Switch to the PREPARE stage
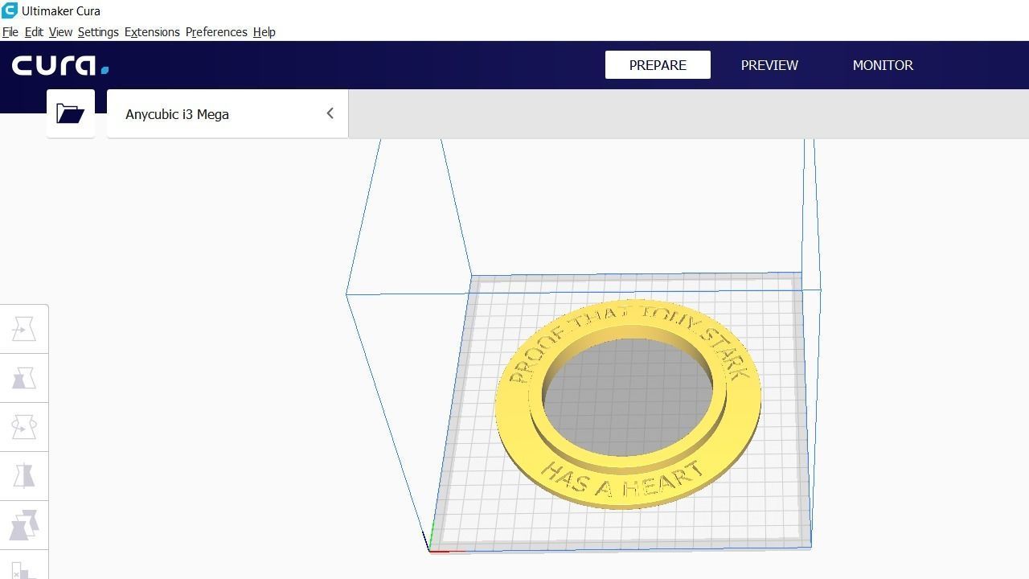This screenshot has height=579, width=1029. (x=658, y=65)
